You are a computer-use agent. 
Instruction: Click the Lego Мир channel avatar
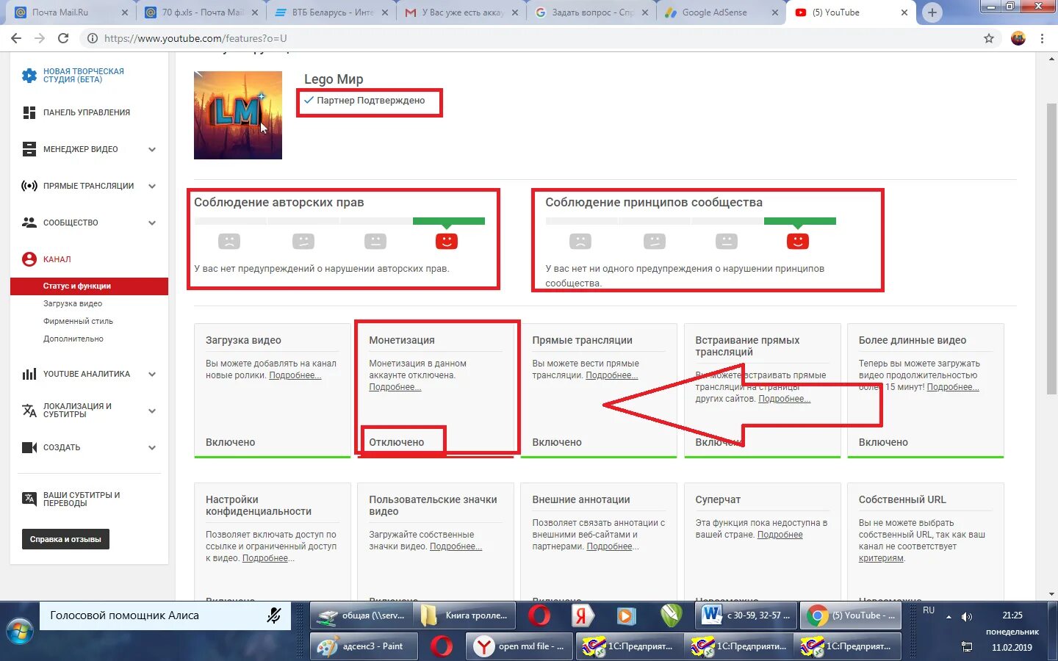pyautogui.click(x=238, y=115)
